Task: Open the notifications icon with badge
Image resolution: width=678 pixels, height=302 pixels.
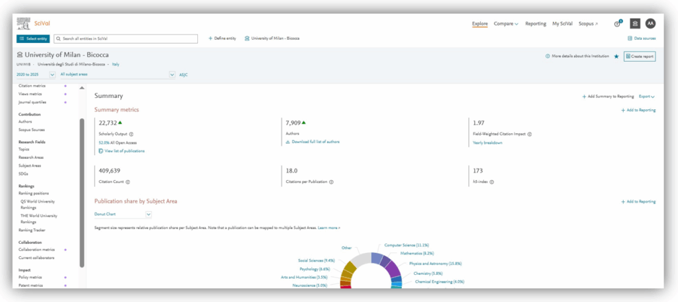Action: pyautogui.click(x=618, y=24)
